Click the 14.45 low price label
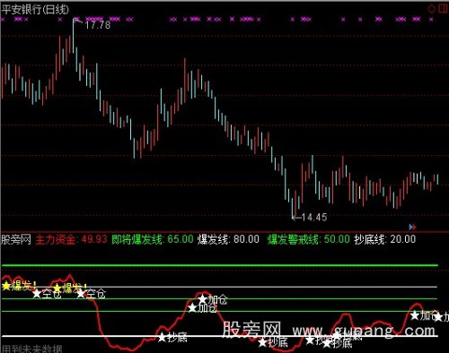Image resolution: width=449 pixels, height=353 pixels. [314, 217]
